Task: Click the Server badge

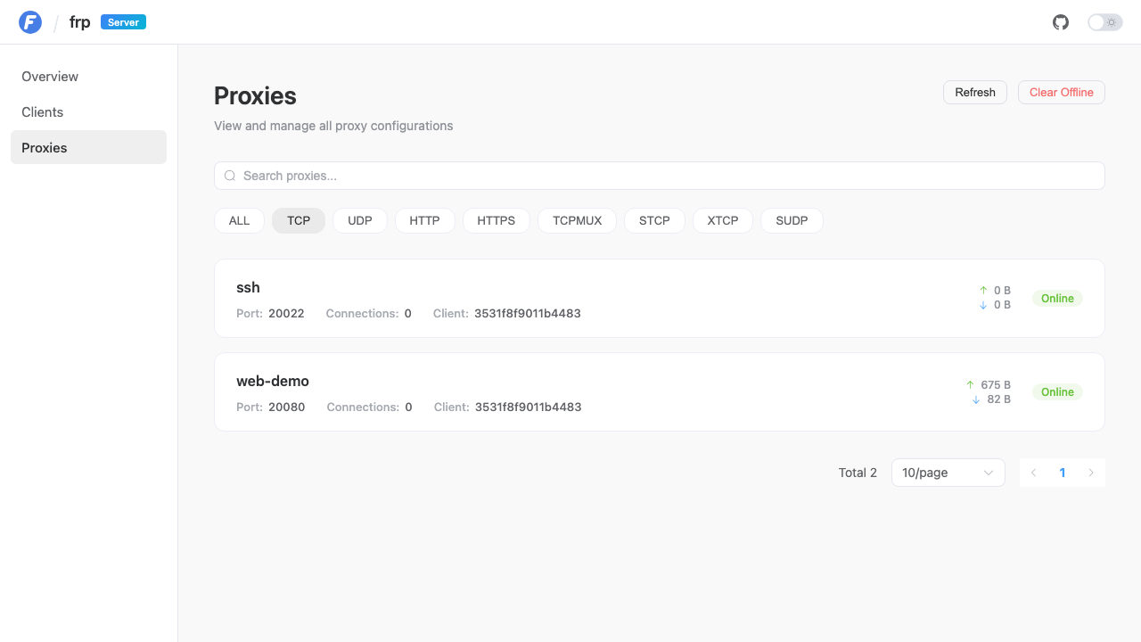Action: coord(123,22)
